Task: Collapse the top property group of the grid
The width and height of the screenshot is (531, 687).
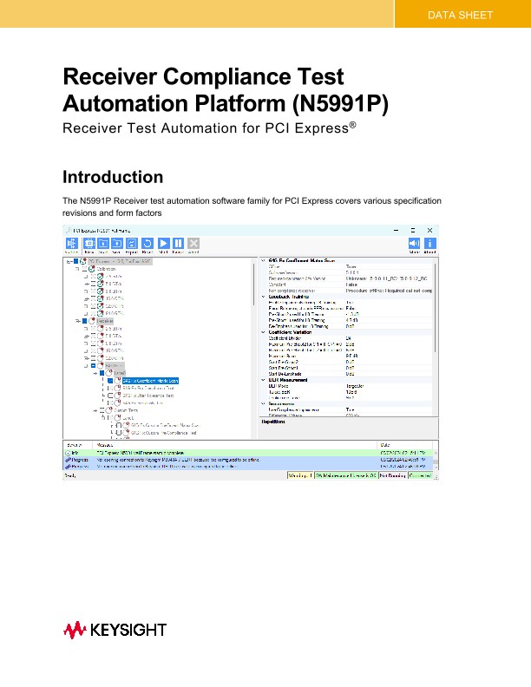Action: (x=263, y=261)
